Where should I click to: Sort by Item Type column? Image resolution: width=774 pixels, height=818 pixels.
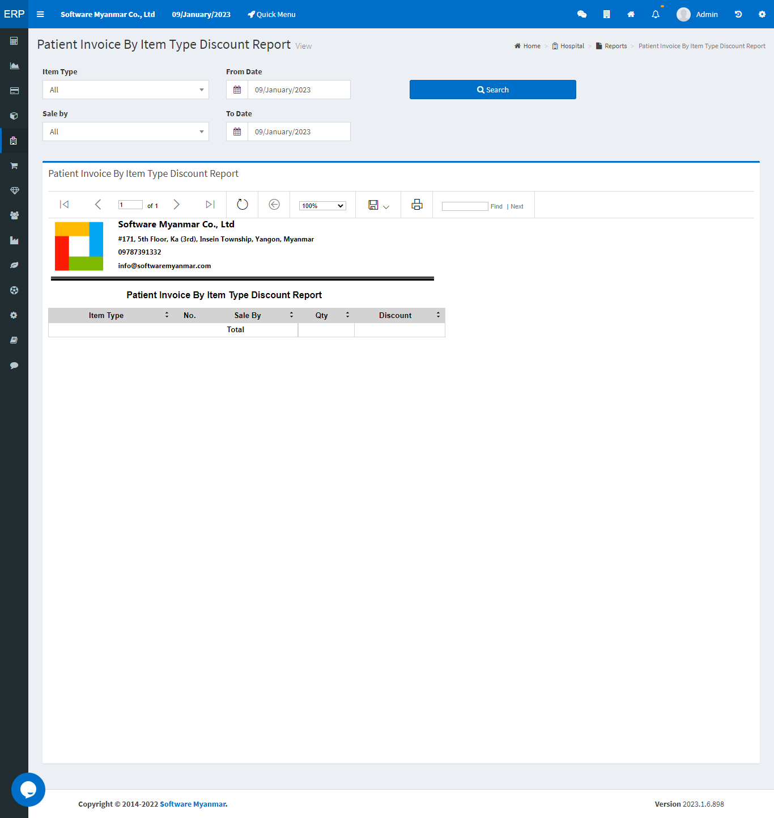[167, 315]
